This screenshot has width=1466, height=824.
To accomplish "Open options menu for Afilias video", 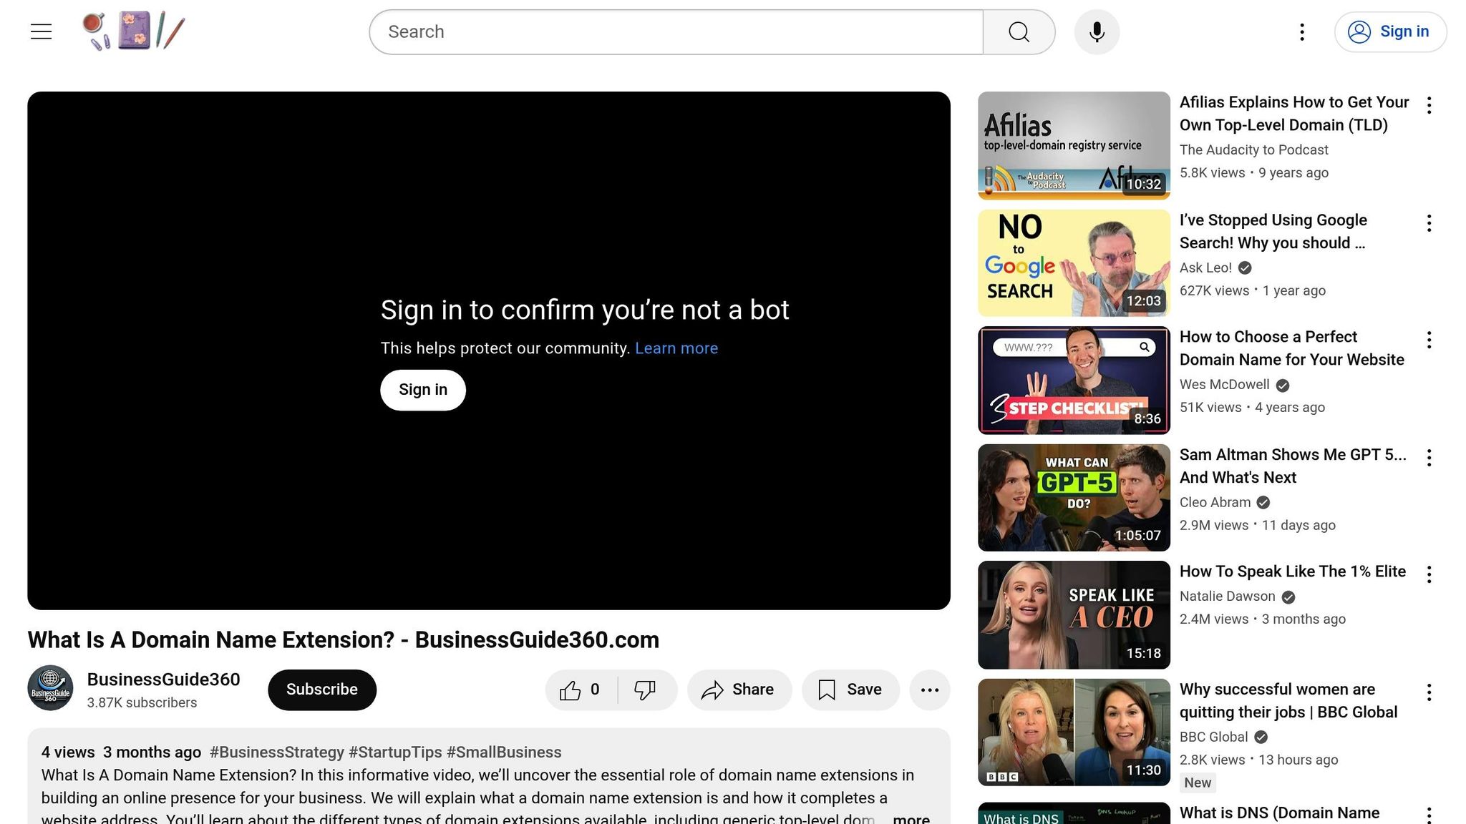I will 1429,105.
